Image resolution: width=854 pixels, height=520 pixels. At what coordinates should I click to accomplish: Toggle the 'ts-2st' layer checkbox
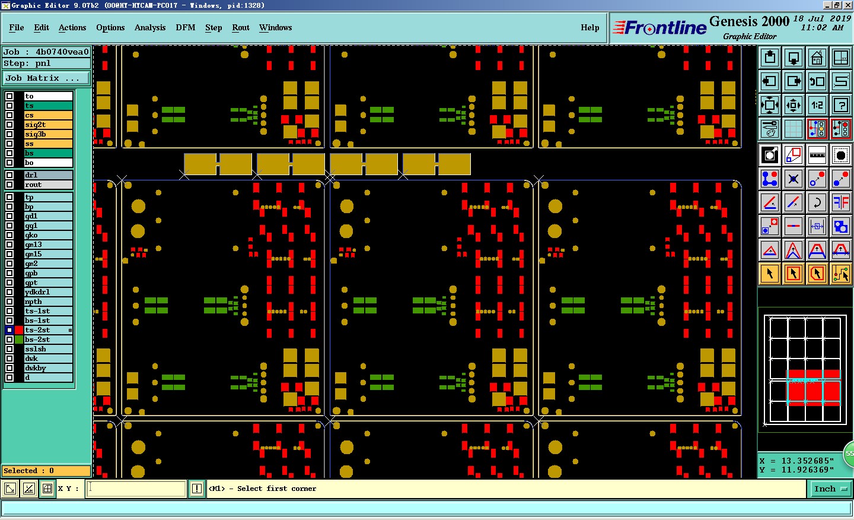[9, 330]
